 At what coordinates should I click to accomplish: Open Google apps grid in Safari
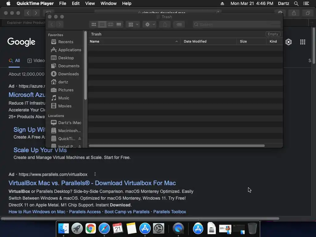[302, 42]
